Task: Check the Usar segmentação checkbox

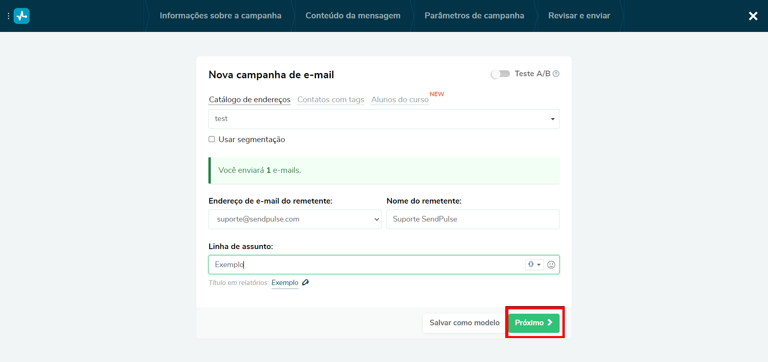Action: point(212,139)
